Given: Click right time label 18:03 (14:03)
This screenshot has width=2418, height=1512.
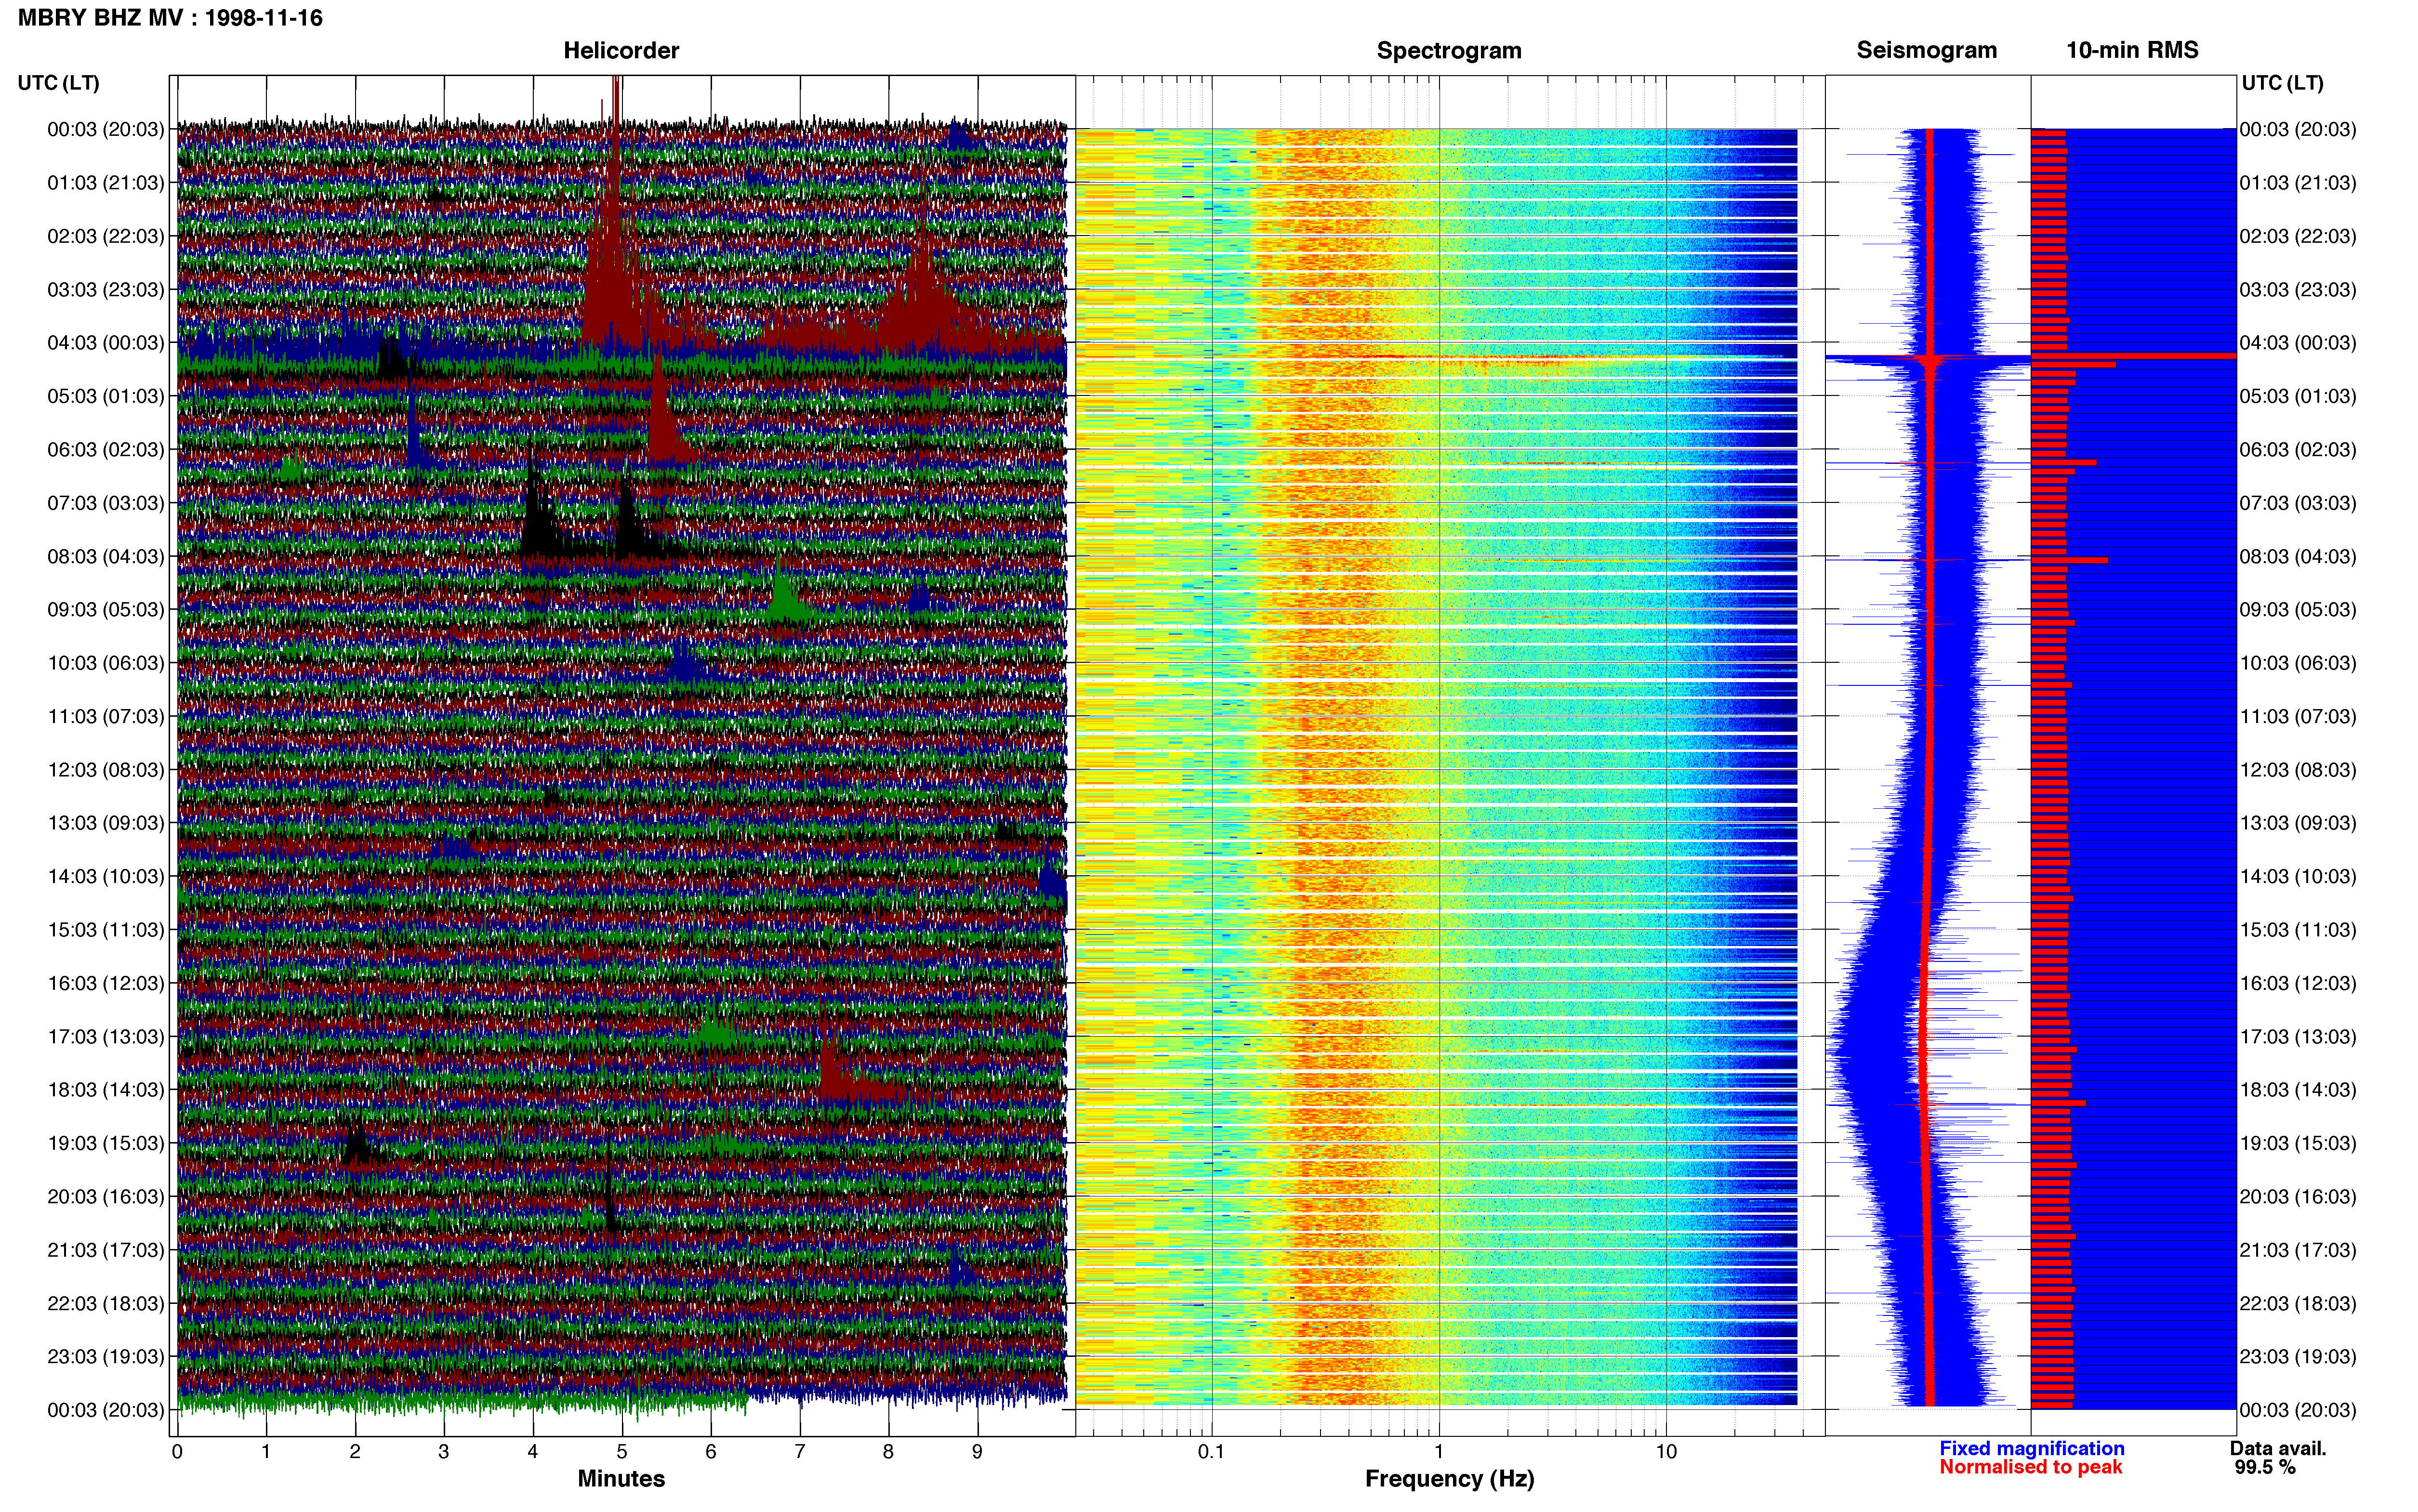Looking at the screenshot, I should [2298, 1090].
